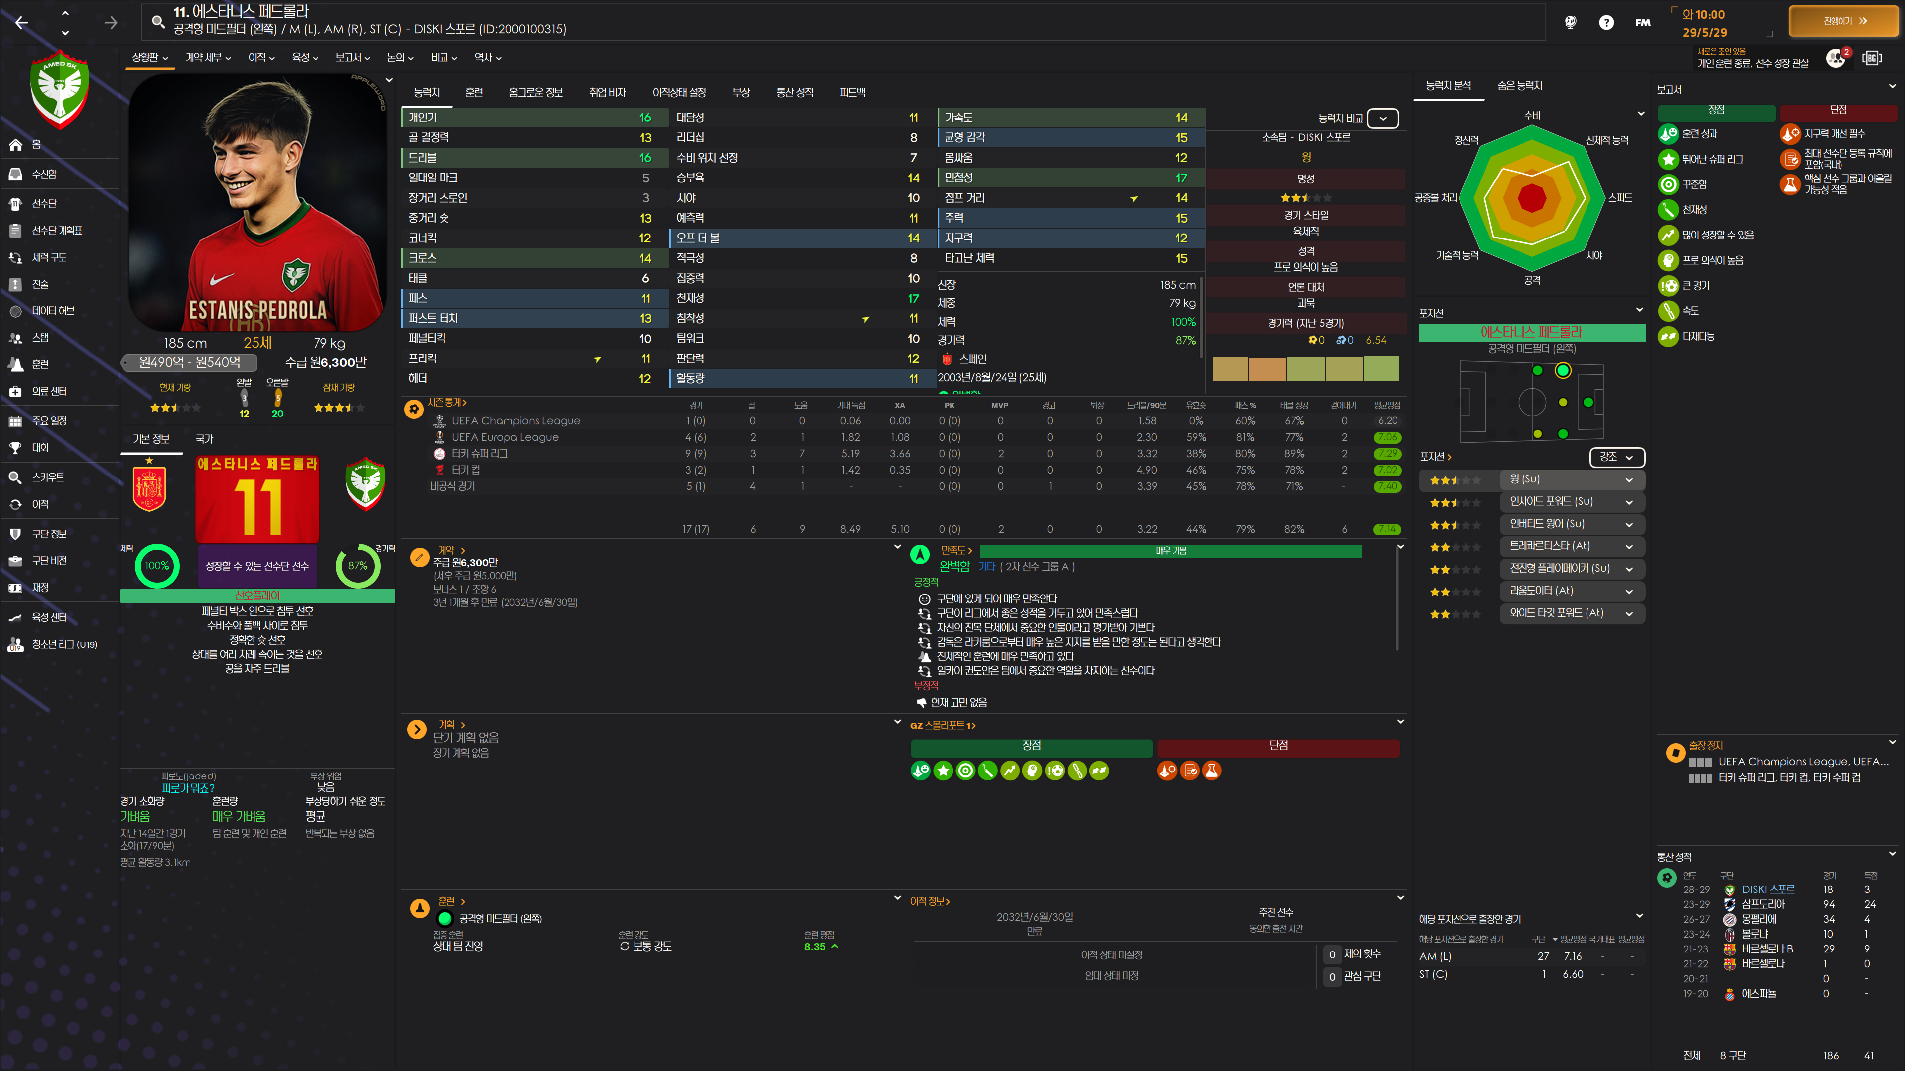Viewport: 1905px width, 1071px height.
Task: Open the help question mark icon
Action: (1605, 22)
